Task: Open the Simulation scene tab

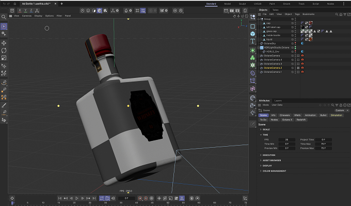Action: tap(336, 115)
